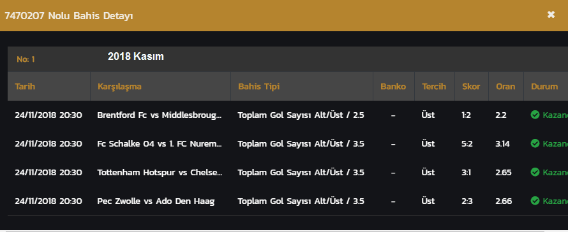The width and height of the screenshot is (568, 232).
Task: Select the Fc Schalke 04 vs Nuremberg match
Action: coord(160,143)
